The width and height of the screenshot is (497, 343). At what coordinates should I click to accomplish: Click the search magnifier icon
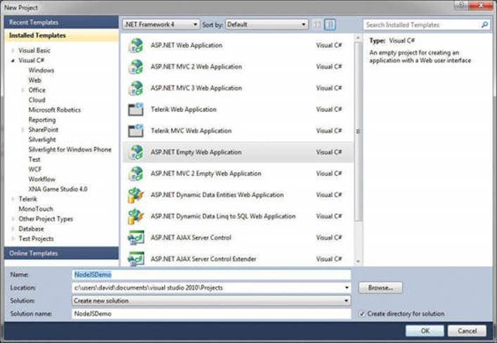point(484,25)
